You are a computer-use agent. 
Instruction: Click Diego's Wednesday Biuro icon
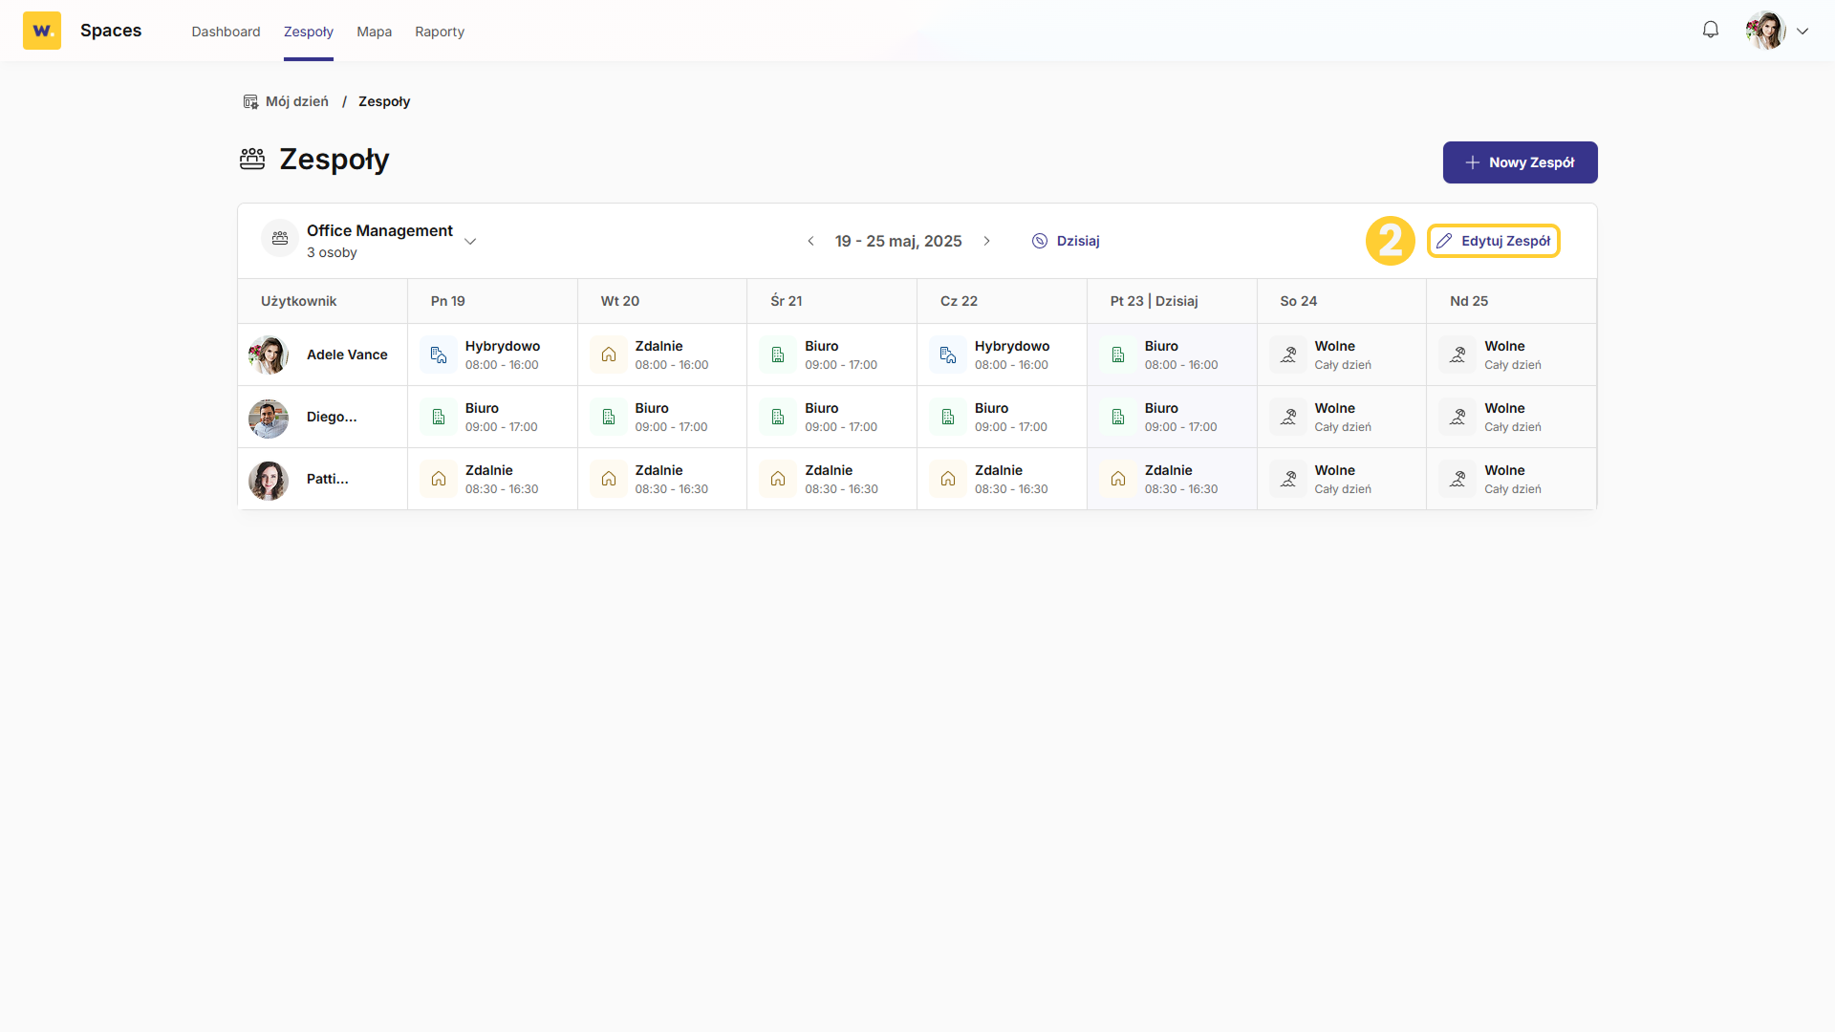tap(778, 417)
